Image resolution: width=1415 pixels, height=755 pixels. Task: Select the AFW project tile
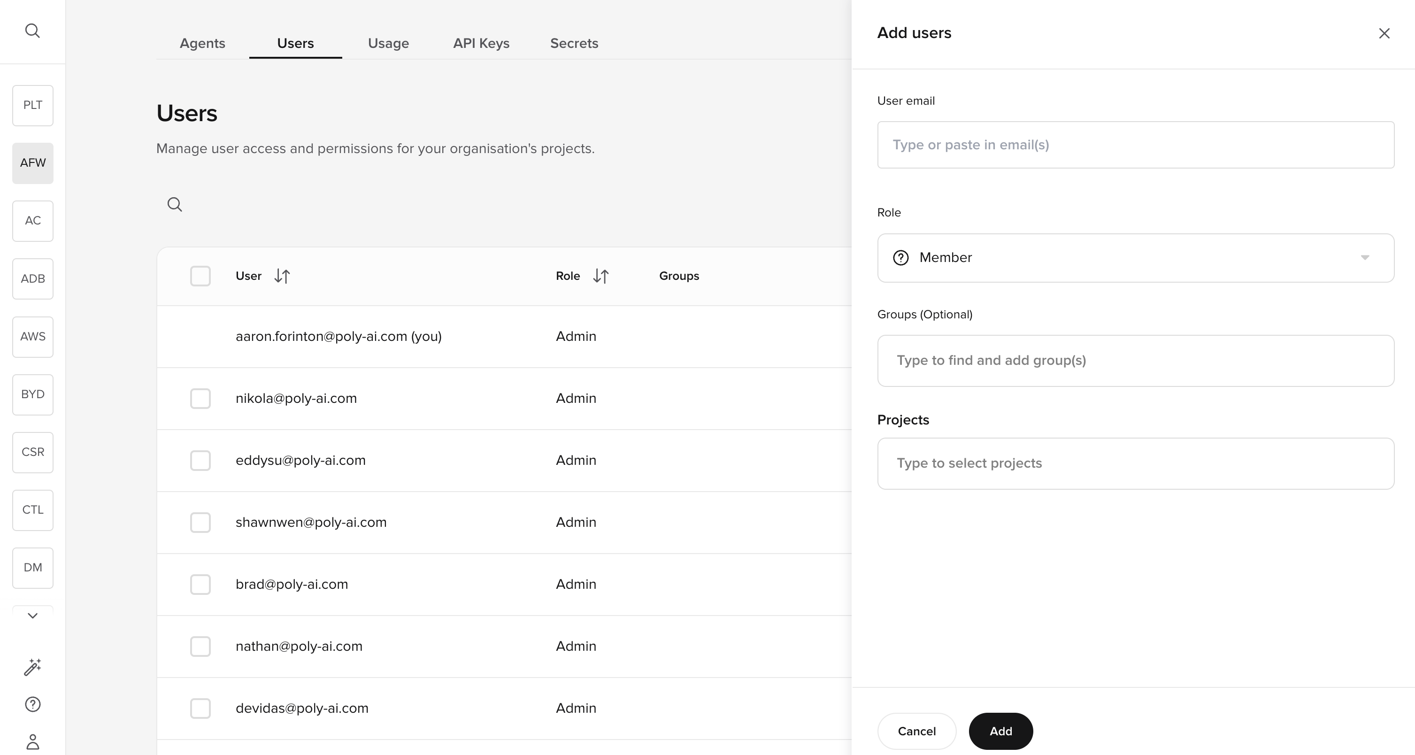coord(33,163)
